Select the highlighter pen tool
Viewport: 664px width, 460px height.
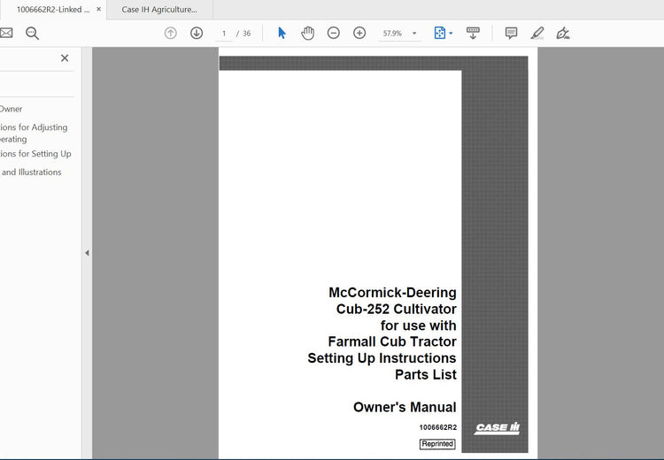(x=537, y=33)
